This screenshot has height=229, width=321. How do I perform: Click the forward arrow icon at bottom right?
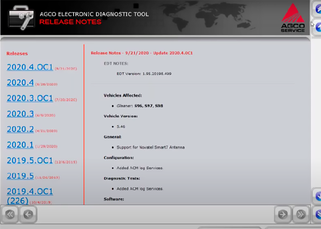pos(282,215)
